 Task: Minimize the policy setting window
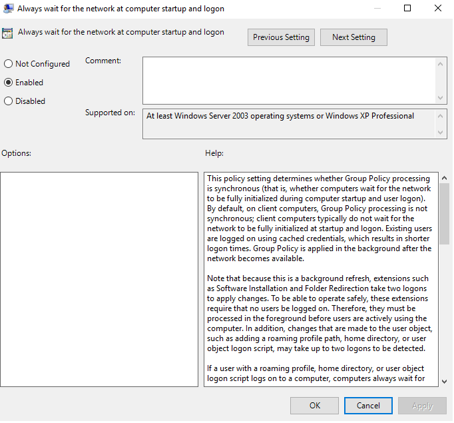tap(377, 9)
